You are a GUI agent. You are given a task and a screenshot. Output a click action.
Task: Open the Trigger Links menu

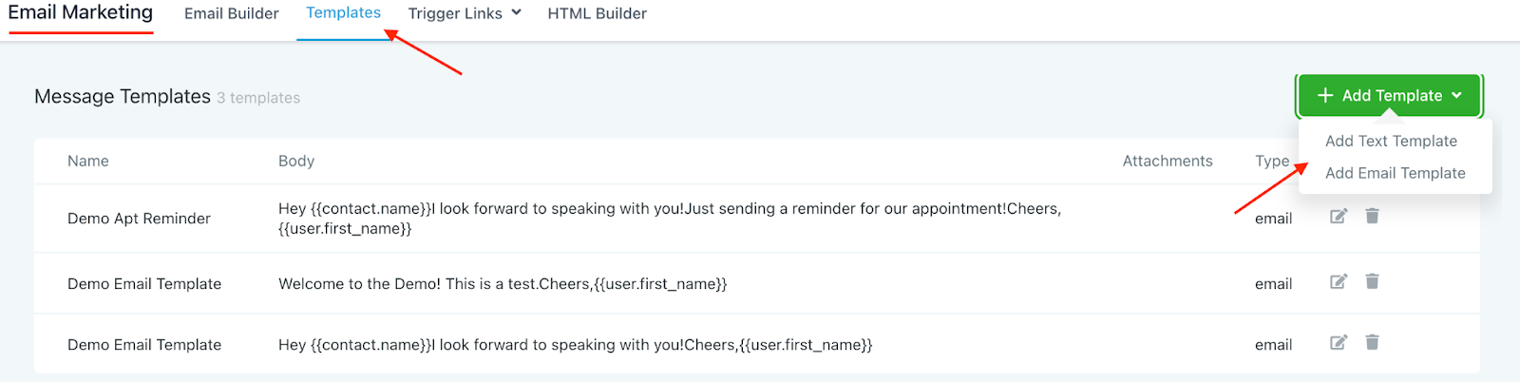[x=455, y=14]
